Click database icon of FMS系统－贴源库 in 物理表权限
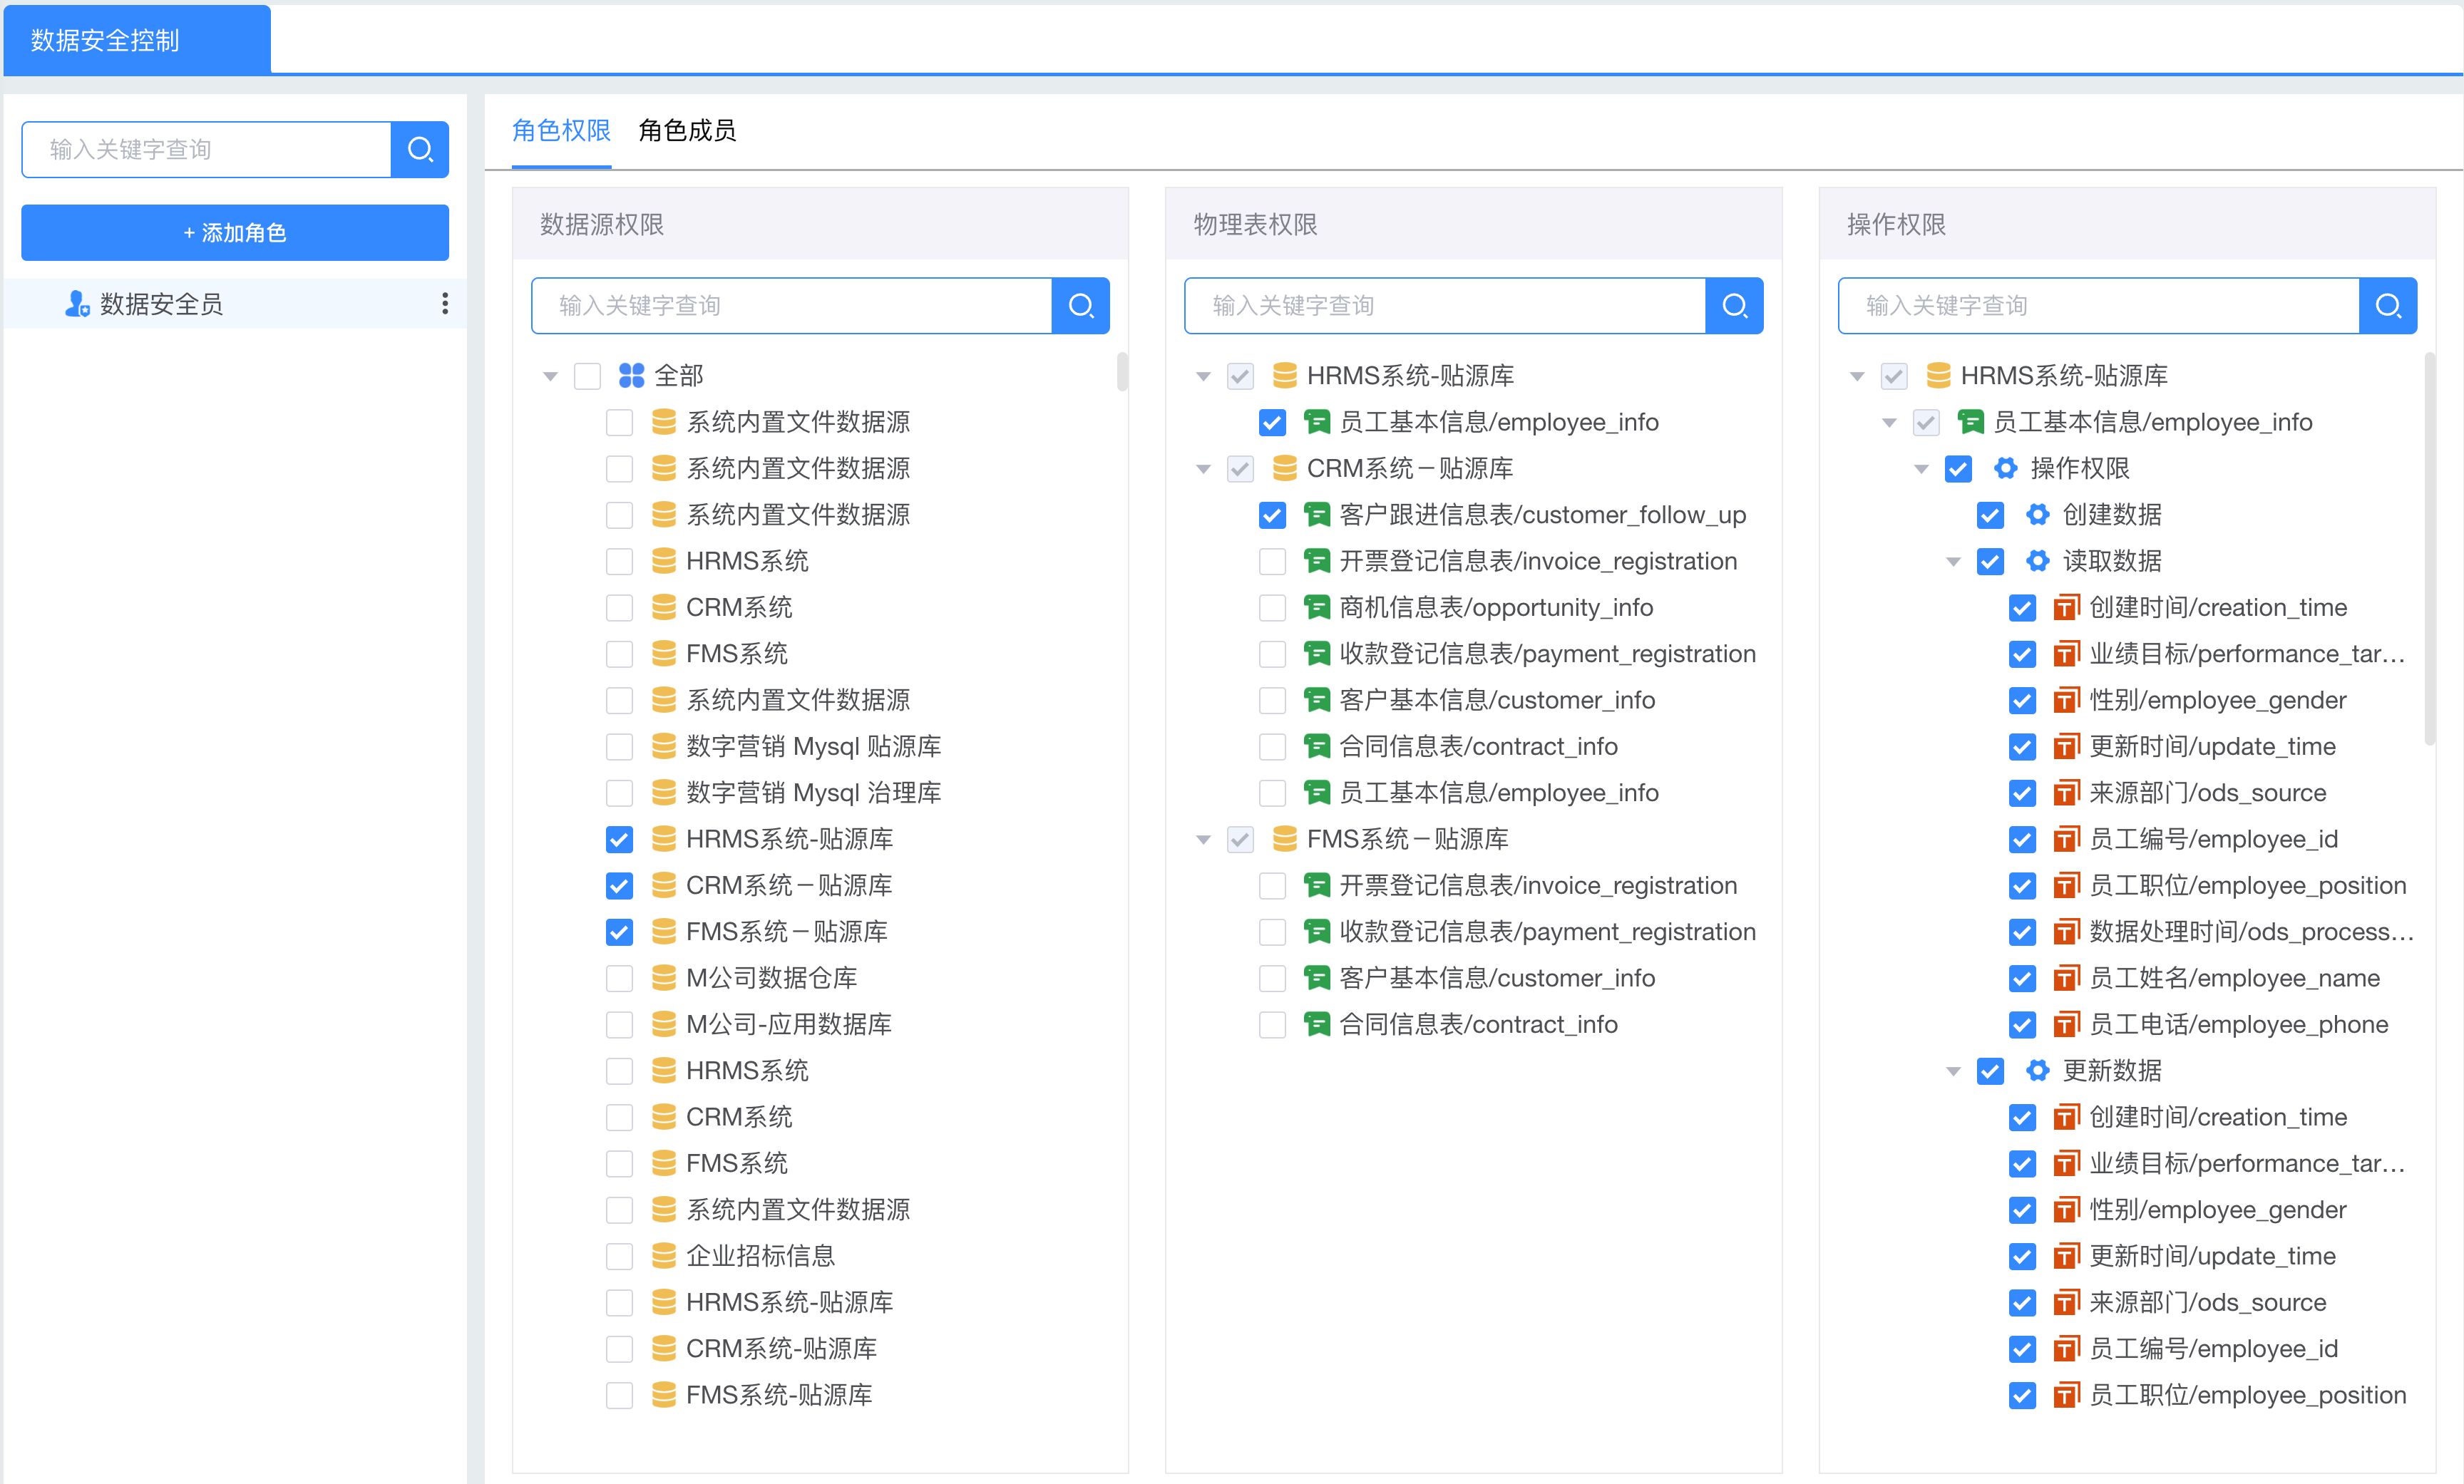 point(1284,839)
